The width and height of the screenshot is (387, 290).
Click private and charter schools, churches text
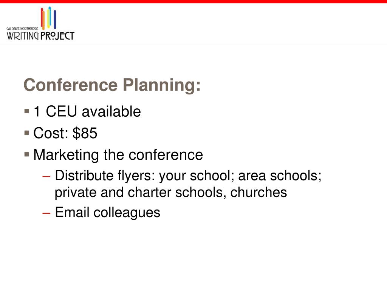tap(171, 192)
